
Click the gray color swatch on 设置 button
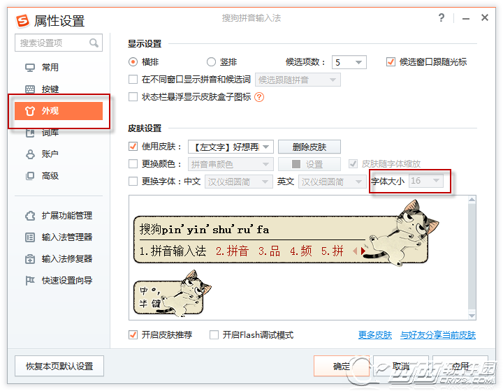296,164
